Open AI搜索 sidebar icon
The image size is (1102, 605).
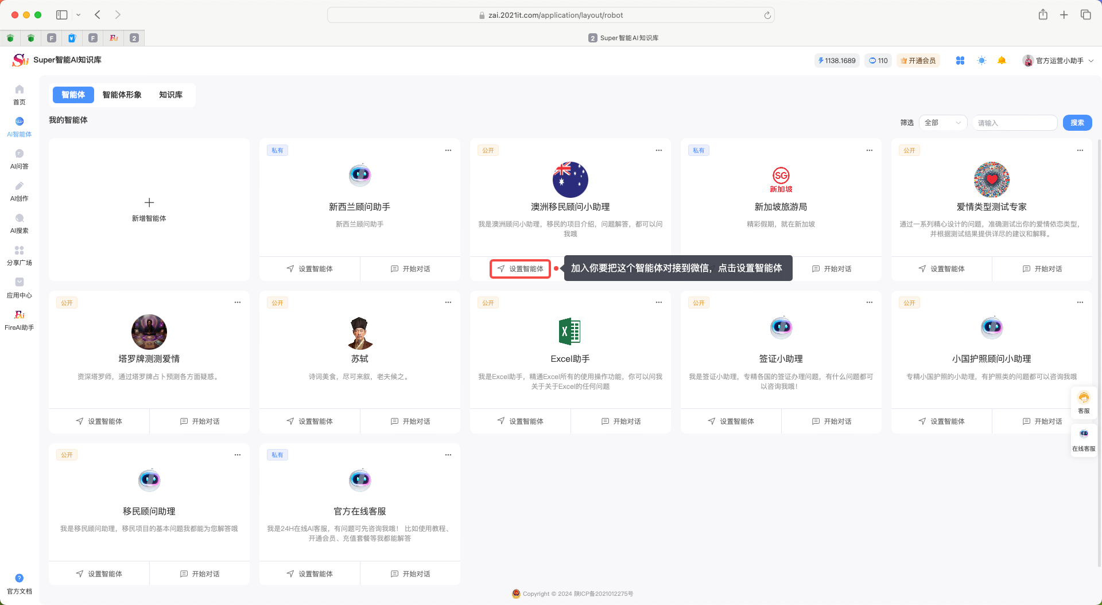pyautogui.click(x=20, y=223)
